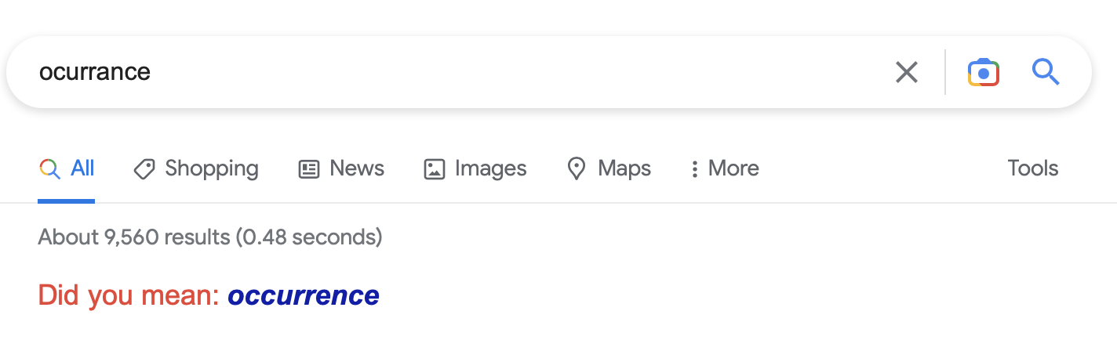Select the All results tab label
Image resolution: width=1117 pixels, height=340 pixels.
coord(82,168)
